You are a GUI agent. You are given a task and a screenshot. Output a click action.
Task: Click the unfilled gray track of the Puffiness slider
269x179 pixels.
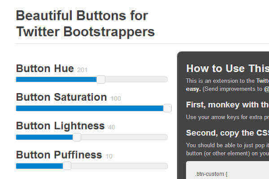pyautogui.click(x=117, y=166)
